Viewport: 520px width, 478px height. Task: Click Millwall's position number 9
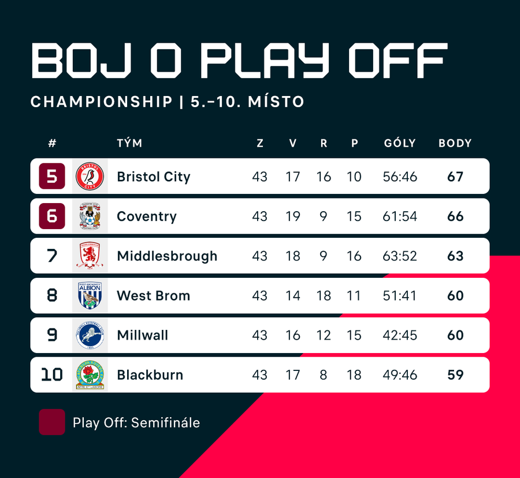pos(52,335)
